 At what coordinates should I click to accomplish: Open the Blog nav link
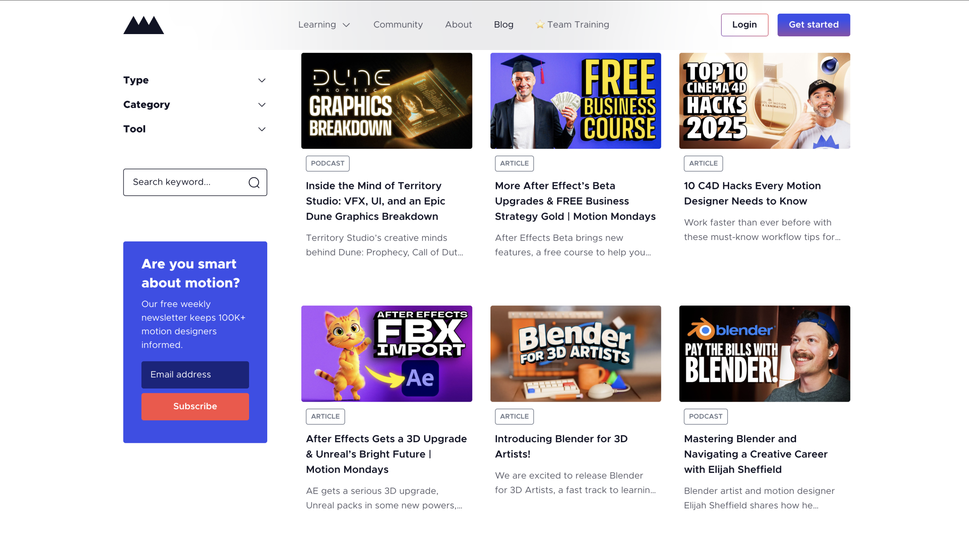[x=503, y=25]
